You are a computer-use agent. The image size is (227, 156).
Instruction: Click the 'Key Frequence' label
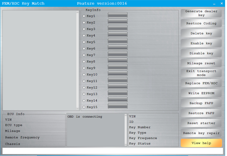coord(143,138)
